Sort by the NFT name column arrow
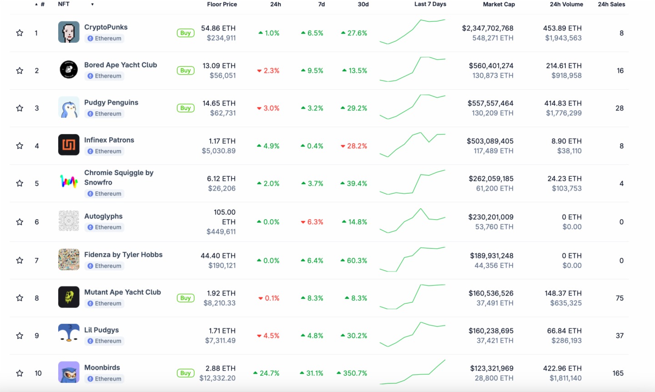Viewport: 655px width, 392px height. [x=92, y=5]
